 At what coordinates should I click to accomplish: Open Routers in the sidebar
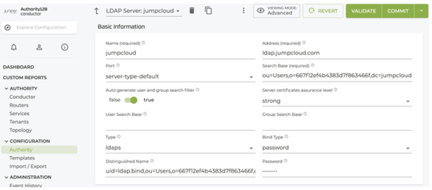19,105
